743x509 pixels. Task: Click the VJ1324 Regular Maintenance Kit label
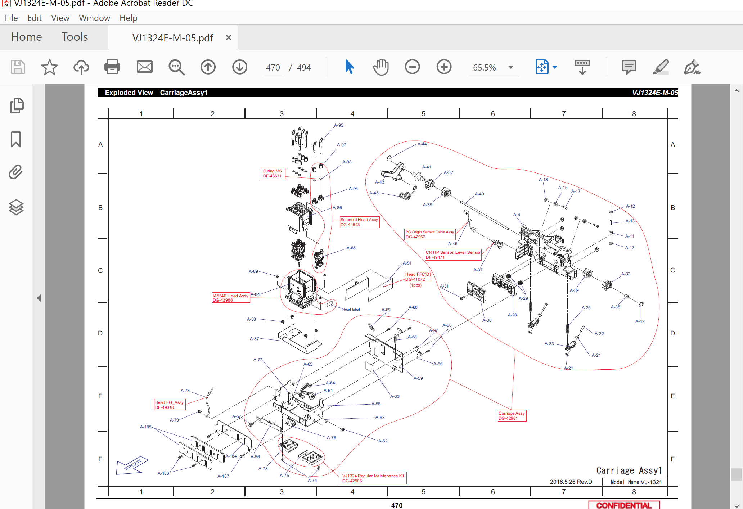pyautogui.click(x=373, y=478)
